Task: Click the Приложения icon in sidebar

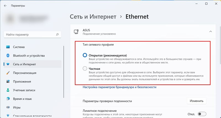Action: click(8, 82)
